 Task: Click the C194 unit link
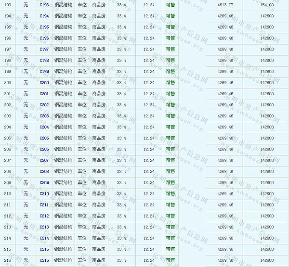[44, 16]
